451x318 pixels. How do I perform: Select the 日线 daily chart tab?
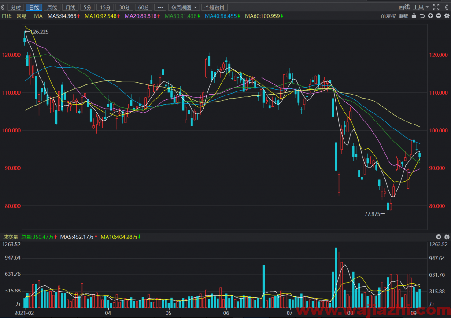pos(34,7)
